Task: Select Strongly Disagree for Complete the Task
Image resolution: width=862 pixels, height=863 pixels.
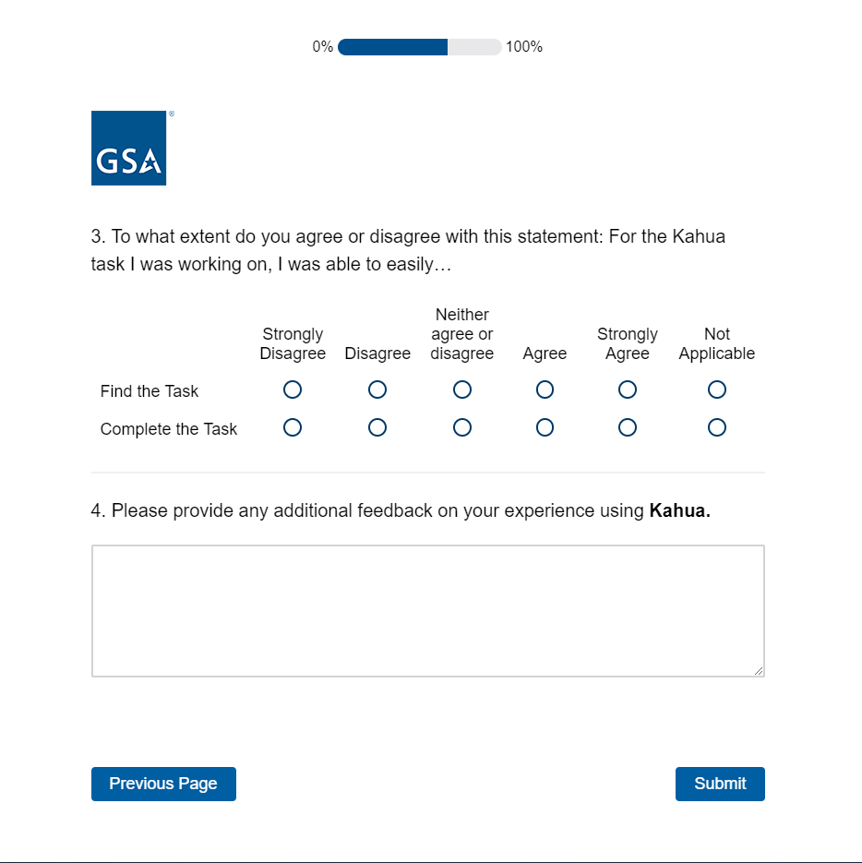Action: tap(293, 427)
